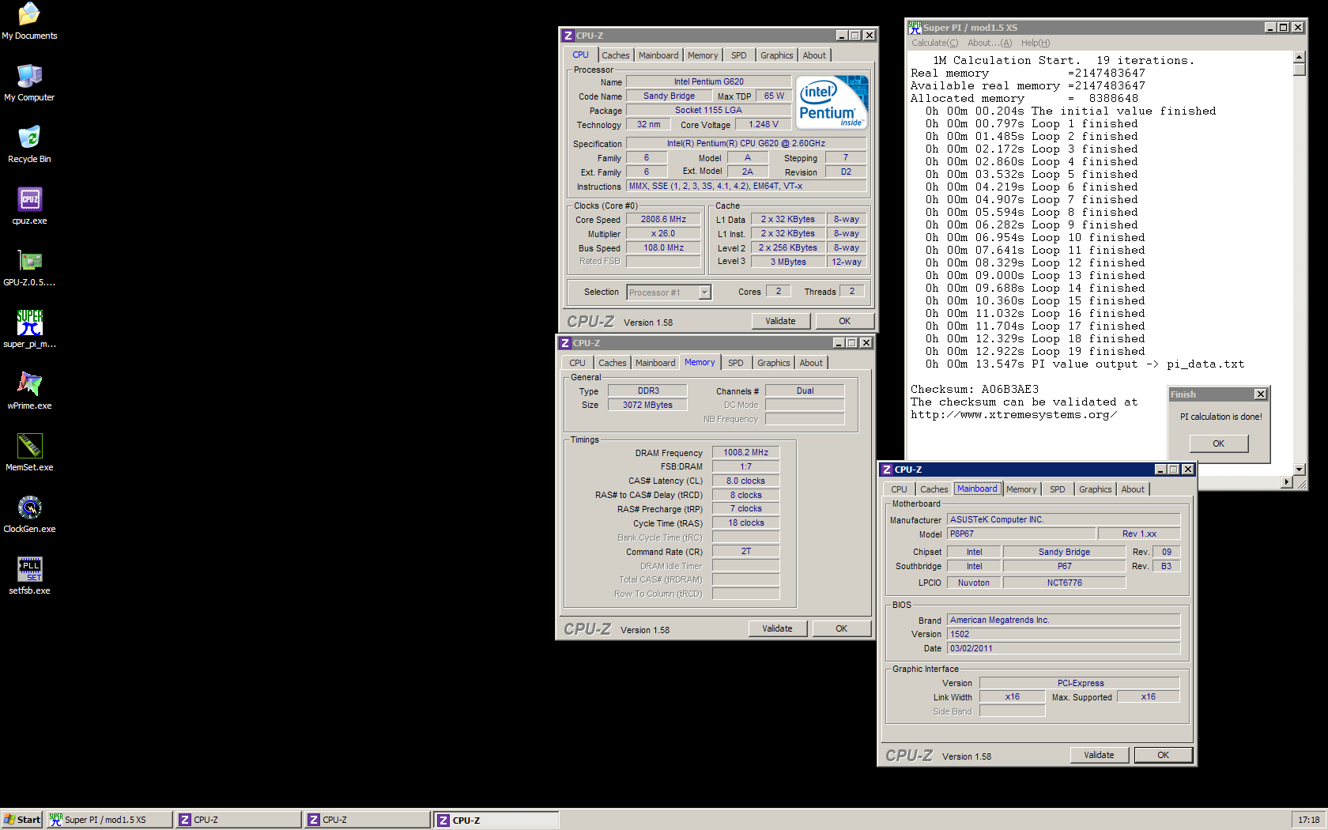Click OK in Mainboard CPU-Z window
1328x830 pixels.
tap(1163, 755)
